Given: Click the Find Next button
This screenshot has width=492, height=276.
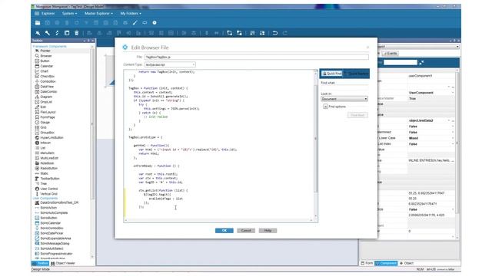Looking at the screenshot, I should pyautogui.click(x=357, y=115).
